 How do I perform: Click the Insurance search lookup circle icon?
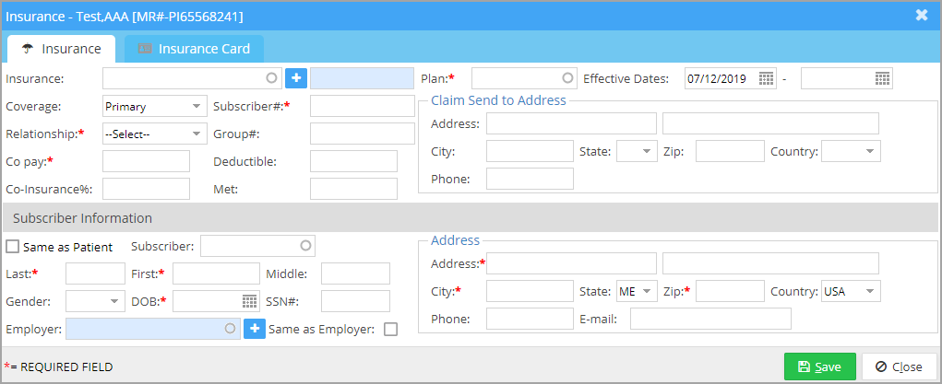click(x=271, y=78)
